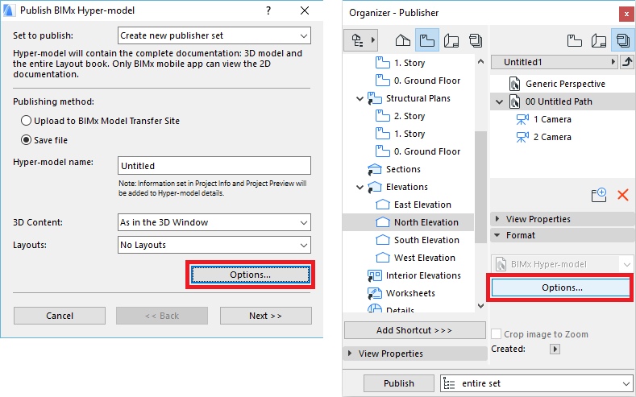
Task: Click the Structural Plans folder icon
Action: (x=375, y=99)
